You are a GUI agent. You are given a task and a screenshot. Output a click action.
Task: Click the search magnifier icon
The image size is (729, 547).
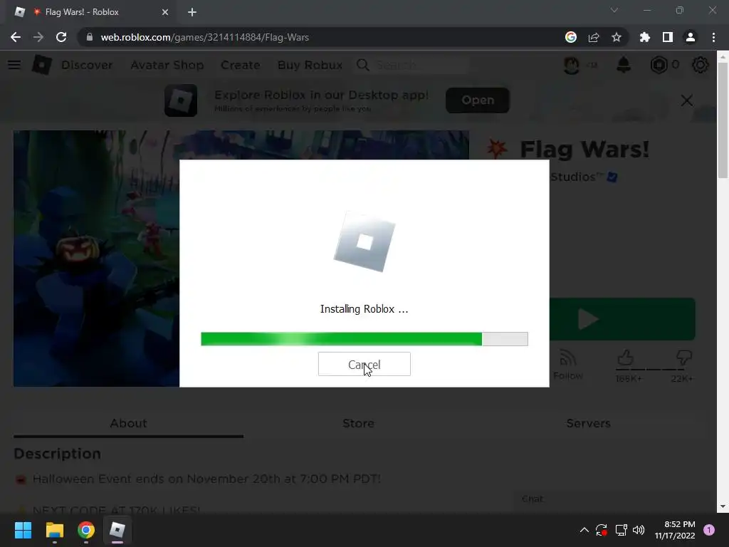pyautogui.click(x=363, y=65)
